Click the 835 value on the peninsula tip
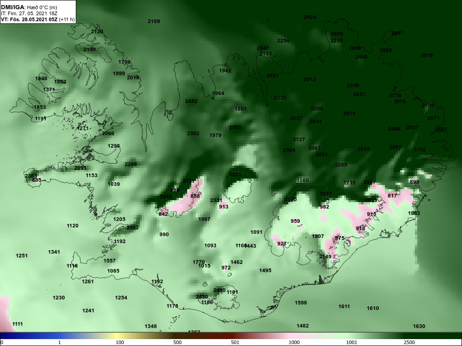The image size is (462, 346). pos(37,180)
